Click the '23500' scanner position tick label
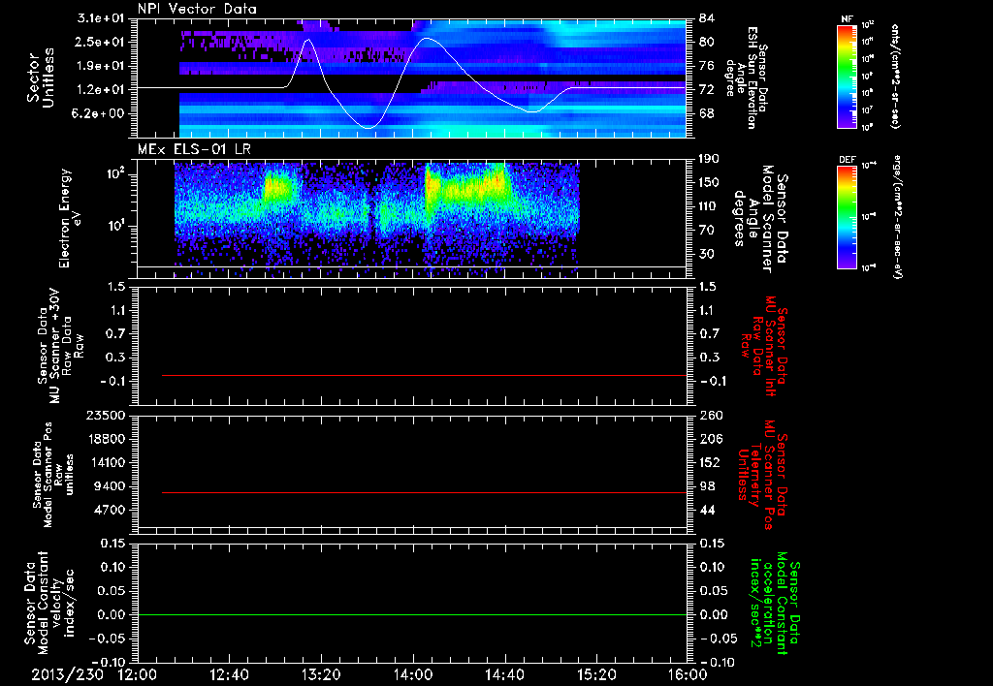 [x=105, y=416]
